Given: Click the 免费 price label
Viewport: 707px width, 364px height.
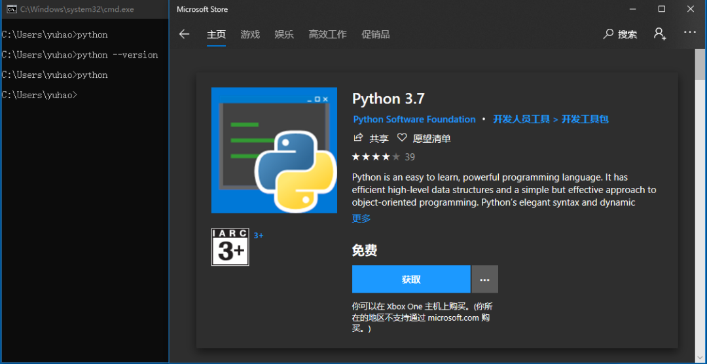Looking at the screenshot, I should (365, 250).
